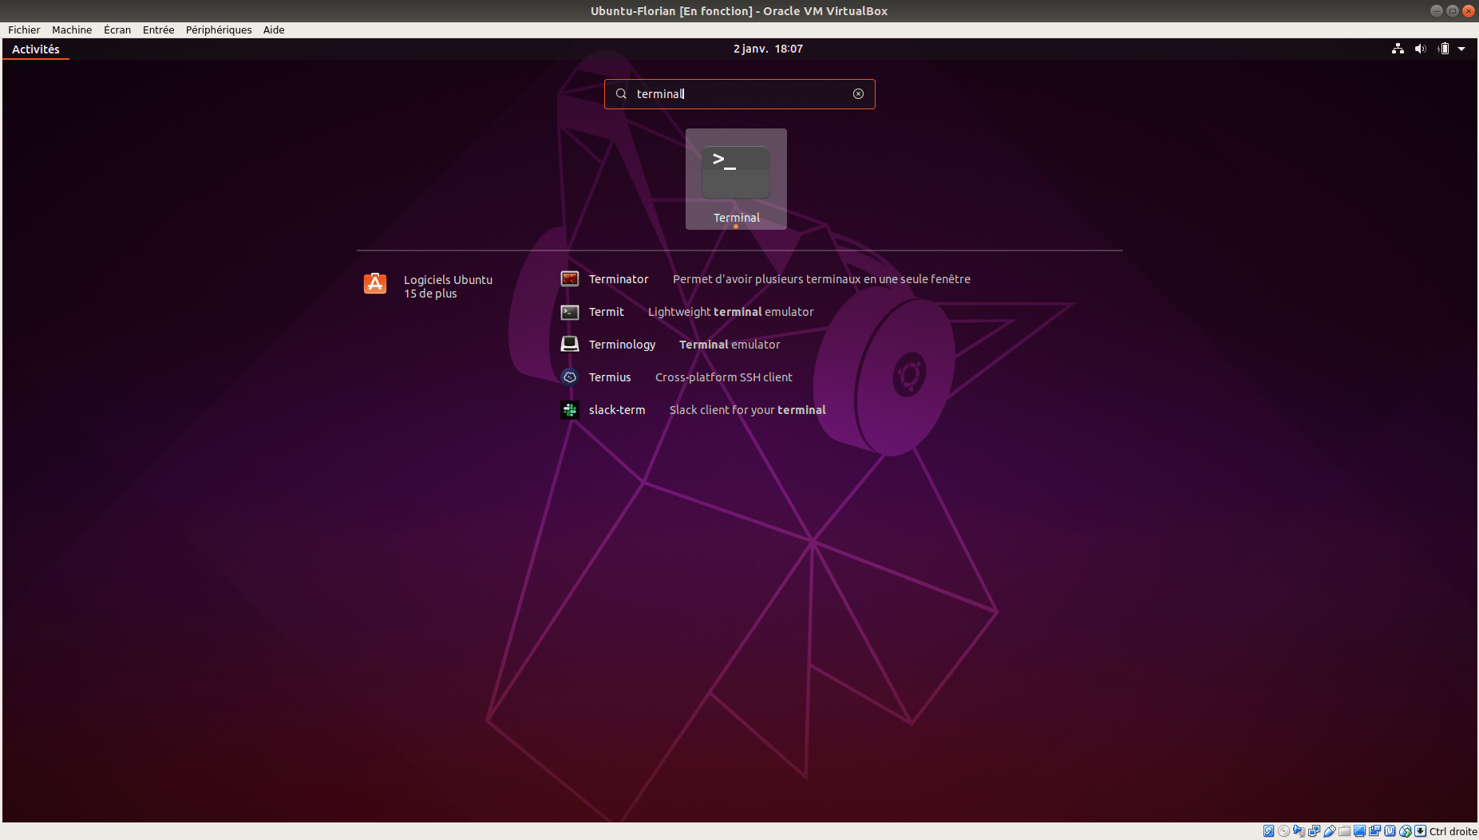The height and width of the screenshot is (840, 1479).
Task: Open the Périphériques menu
Action: (219, 30)
